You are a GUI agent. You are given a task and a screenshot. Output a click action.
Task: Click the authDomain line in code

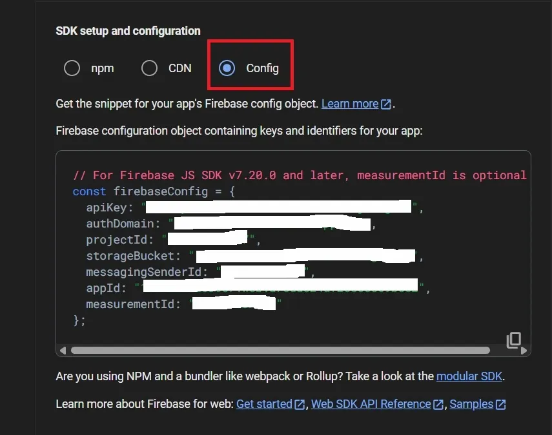tap(231, 224)
